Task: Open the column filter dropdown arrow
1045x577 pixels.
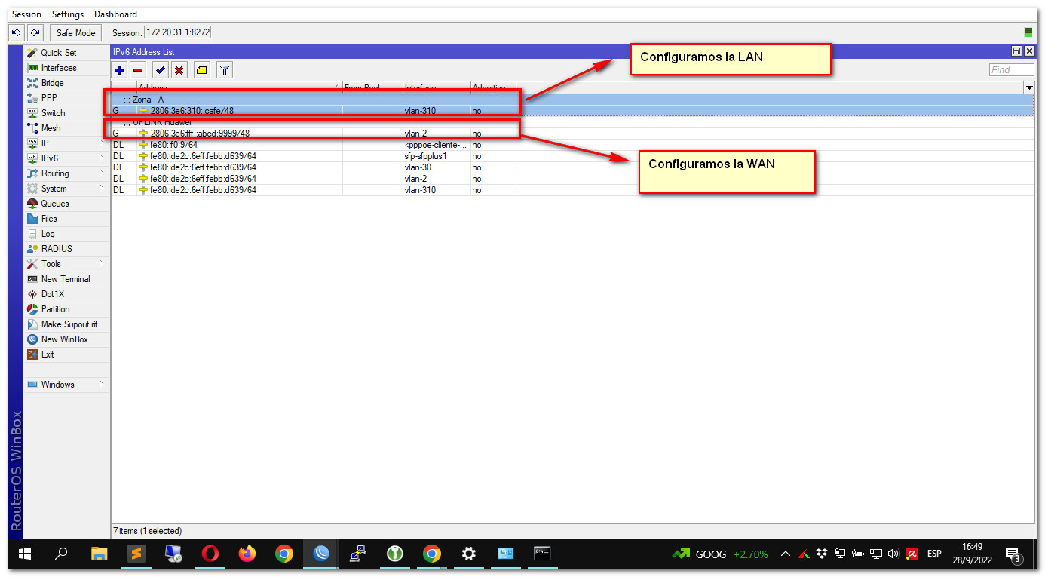Action: click(1029, 88)
